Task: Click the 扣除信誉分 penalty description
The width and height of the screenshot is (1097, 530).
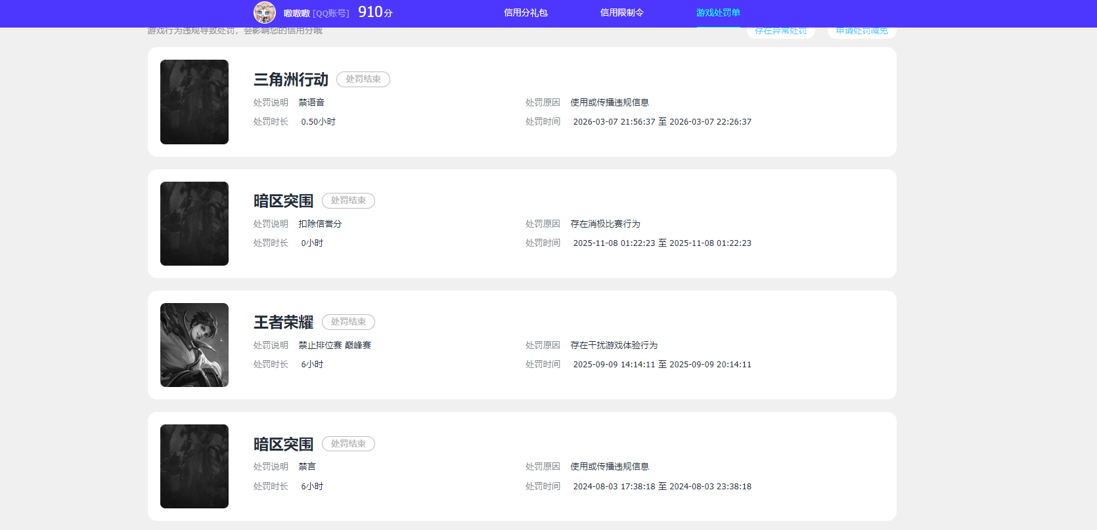Action: [321, 224]
